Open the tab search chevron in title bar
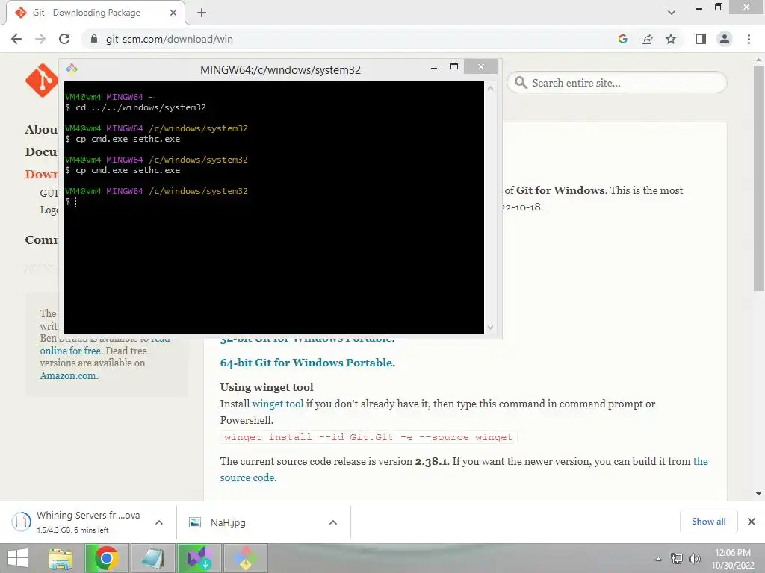Screen dimensions: 765x573 coord(672,13)
